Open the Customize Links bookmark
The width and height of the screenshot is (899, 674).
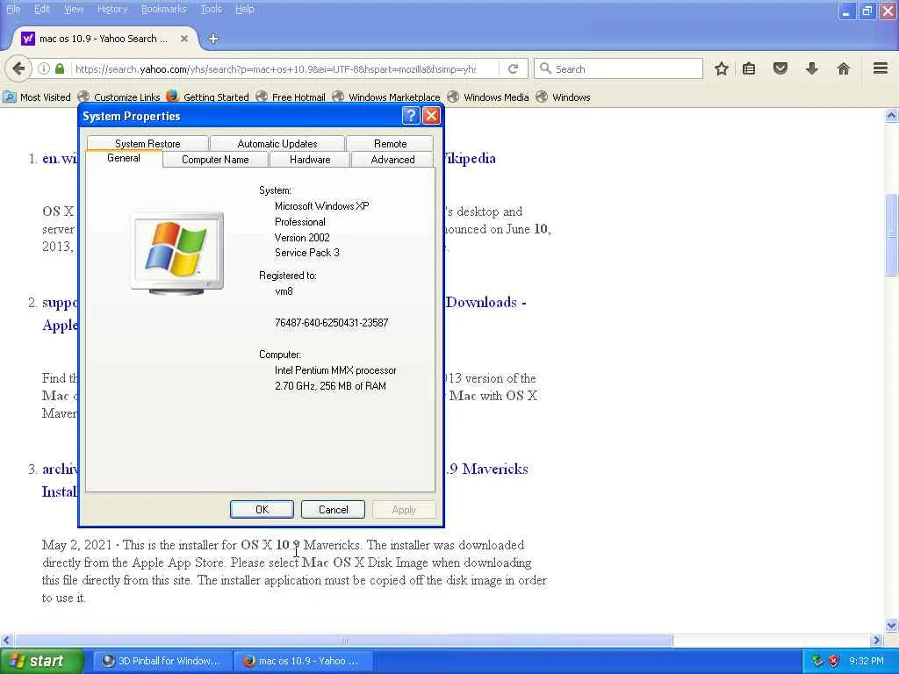pos(119,97)
